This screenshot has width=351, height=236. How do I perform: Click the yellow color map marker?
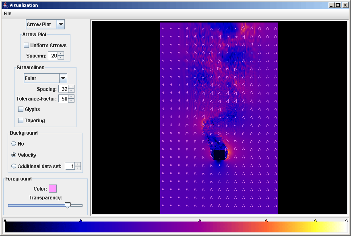click(x=315, y=221)
